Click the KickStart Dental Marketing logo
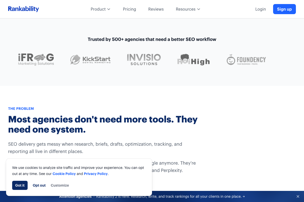Image resolution: width=304 pixels, height=202 pixels. (x=90, y=60)
